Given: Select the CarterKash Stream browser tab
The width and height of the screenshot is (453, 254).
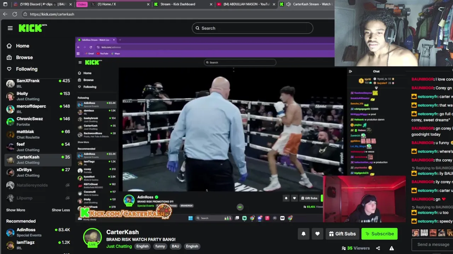Looking at the screenshot, I should [306, 4].
